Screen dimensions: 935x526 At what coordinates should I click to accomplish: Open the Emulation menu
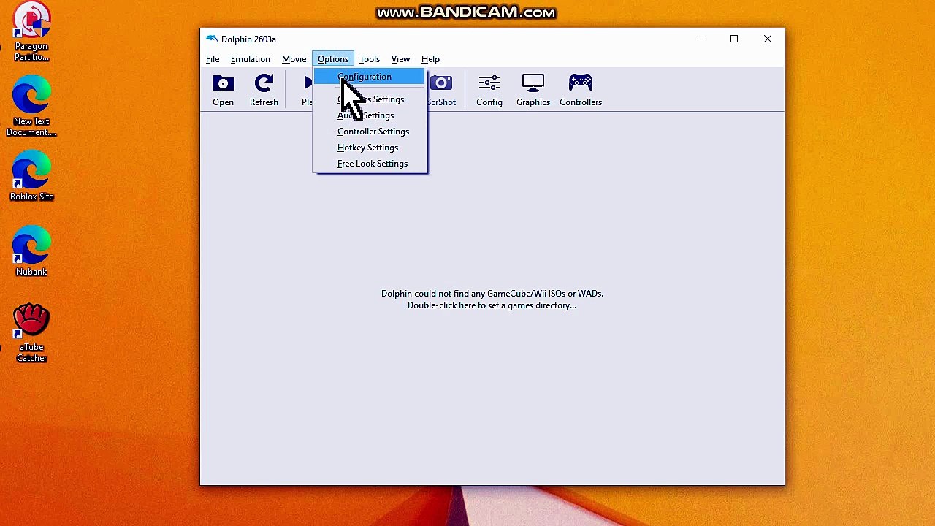[251, 59]
